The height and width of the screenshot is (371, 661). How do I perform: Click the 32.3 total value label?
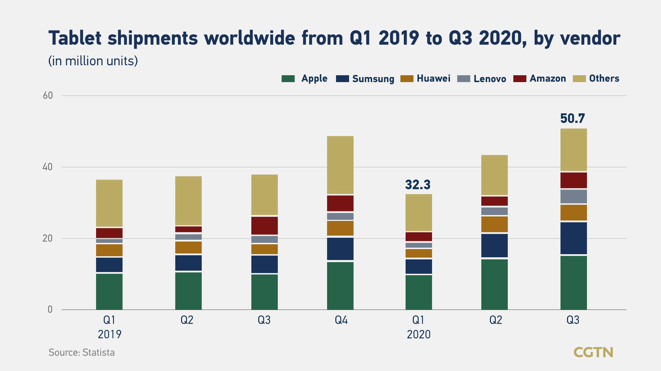coord(418,185)
